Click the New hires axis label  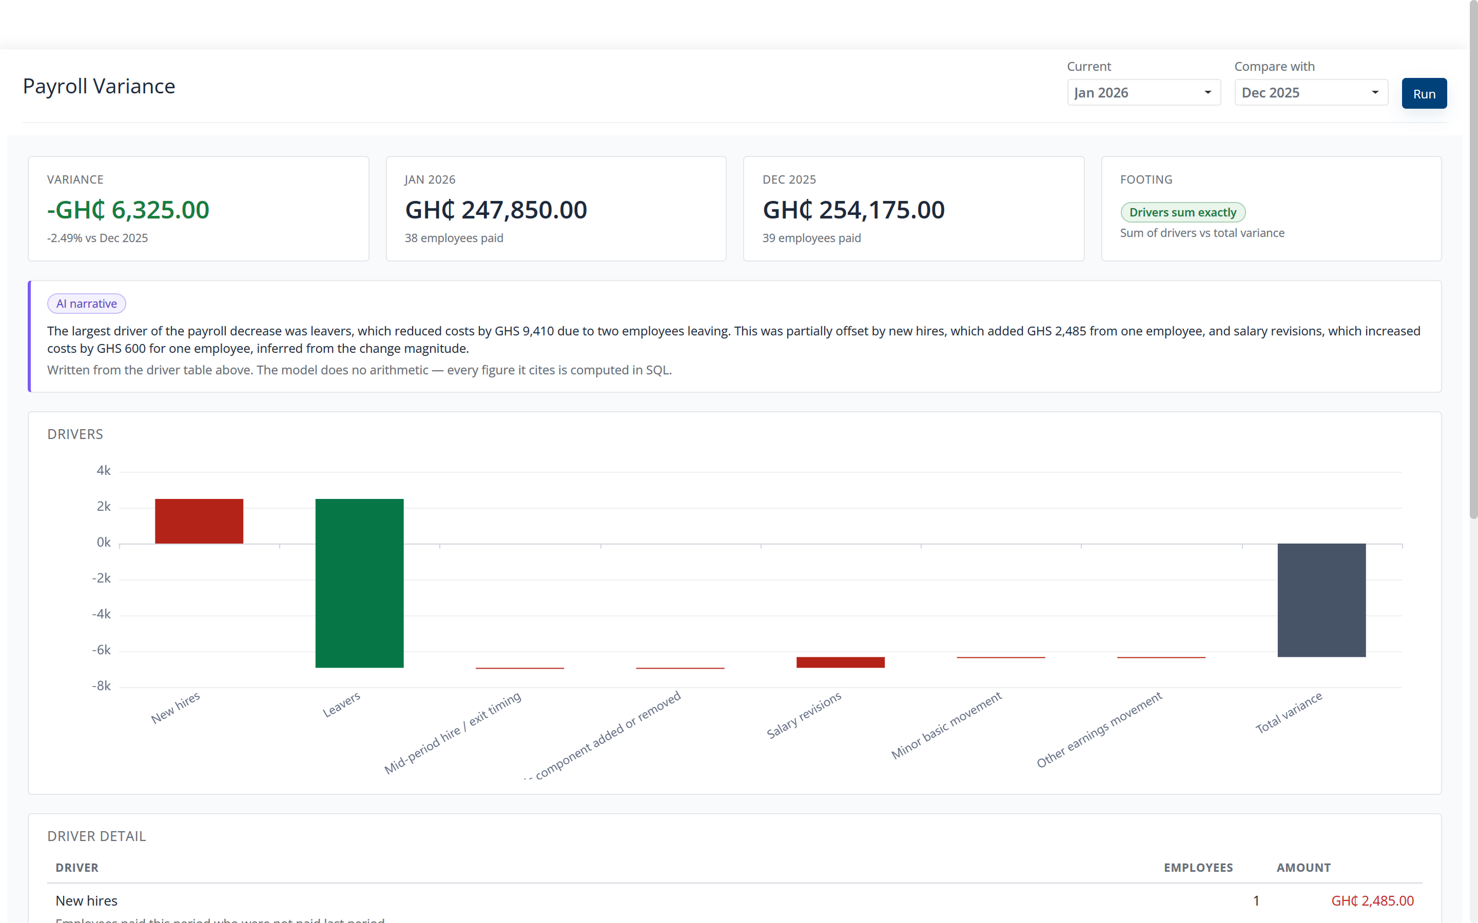(176, 708)
